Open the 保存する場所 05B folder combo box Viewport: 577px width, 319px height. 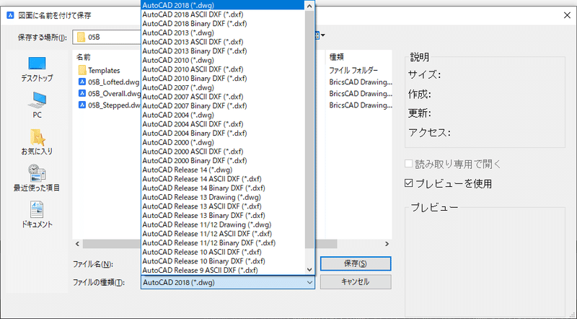(107, 38)
